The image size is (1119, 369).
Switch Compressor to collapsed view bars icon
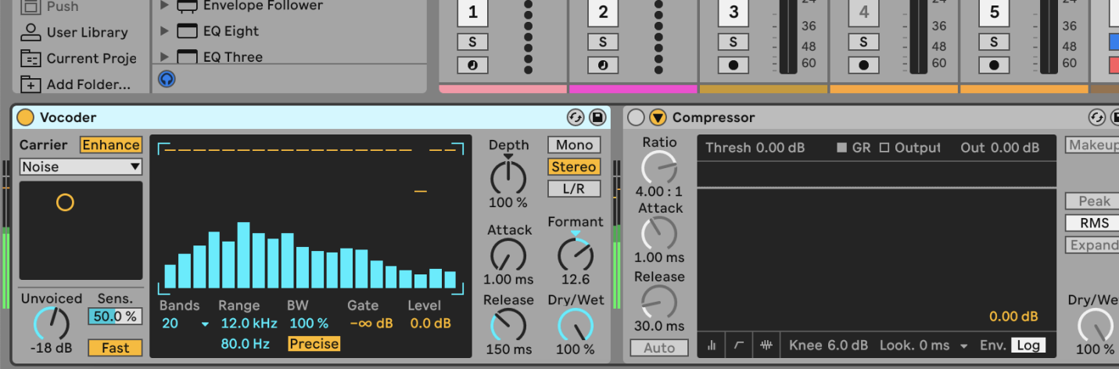712,346
